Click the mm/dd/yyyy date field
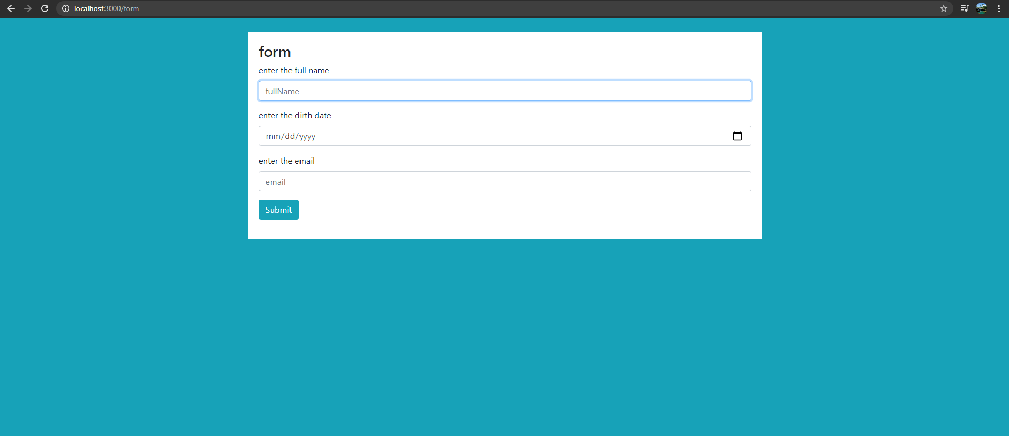The width and height of the screenshot is (1009, 436). (x=505, y=136)
